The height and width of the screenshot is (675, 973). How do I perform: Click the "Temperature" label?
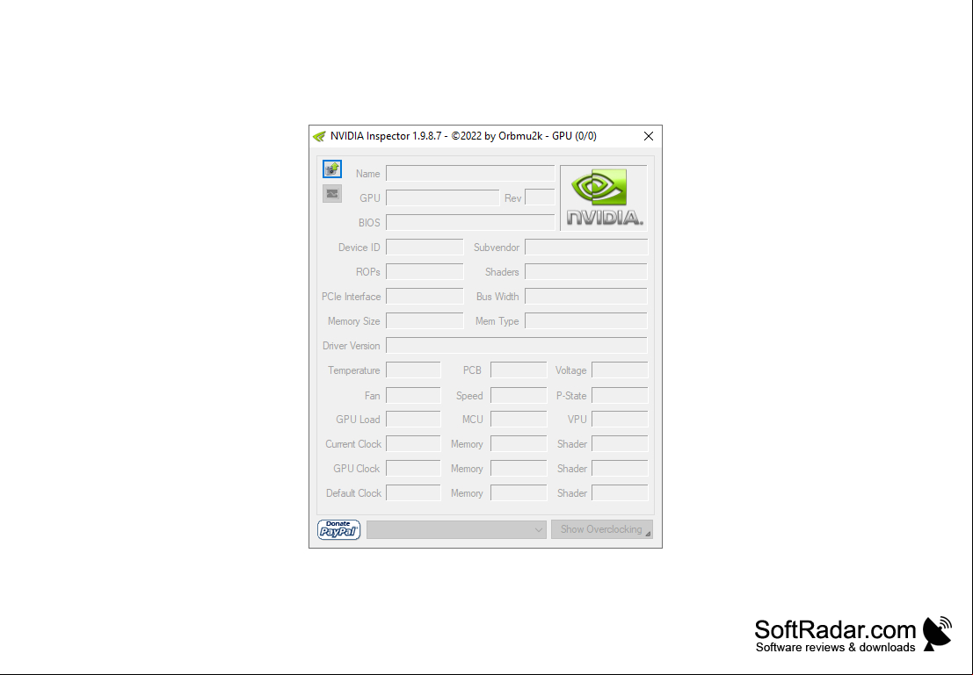point(353,370)
